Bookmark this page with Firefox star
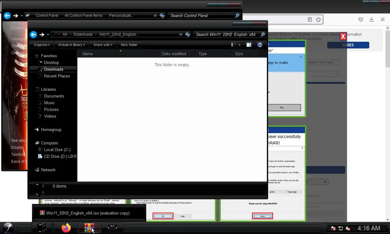Viewport: 390px width, 234px height. point(318,19)
